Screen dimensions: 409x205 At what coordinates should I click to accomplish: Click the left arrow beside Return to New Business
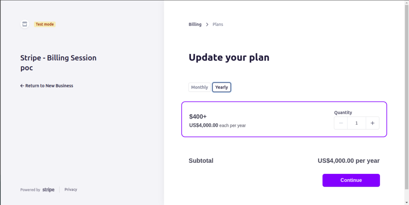(22, 86)
